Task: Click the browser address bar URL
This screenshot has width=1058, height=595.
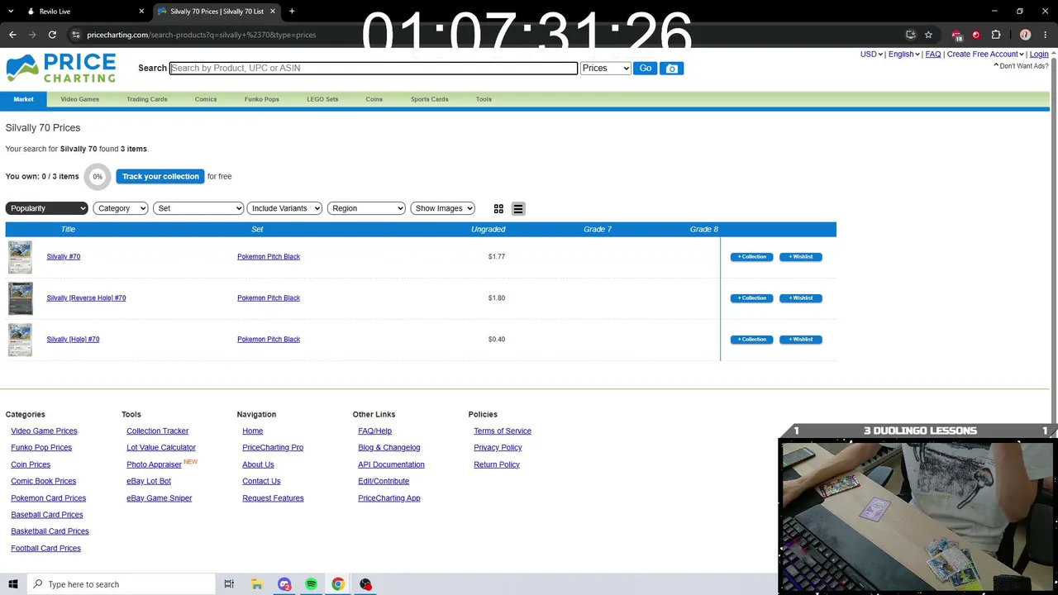Action: (202, 35)
